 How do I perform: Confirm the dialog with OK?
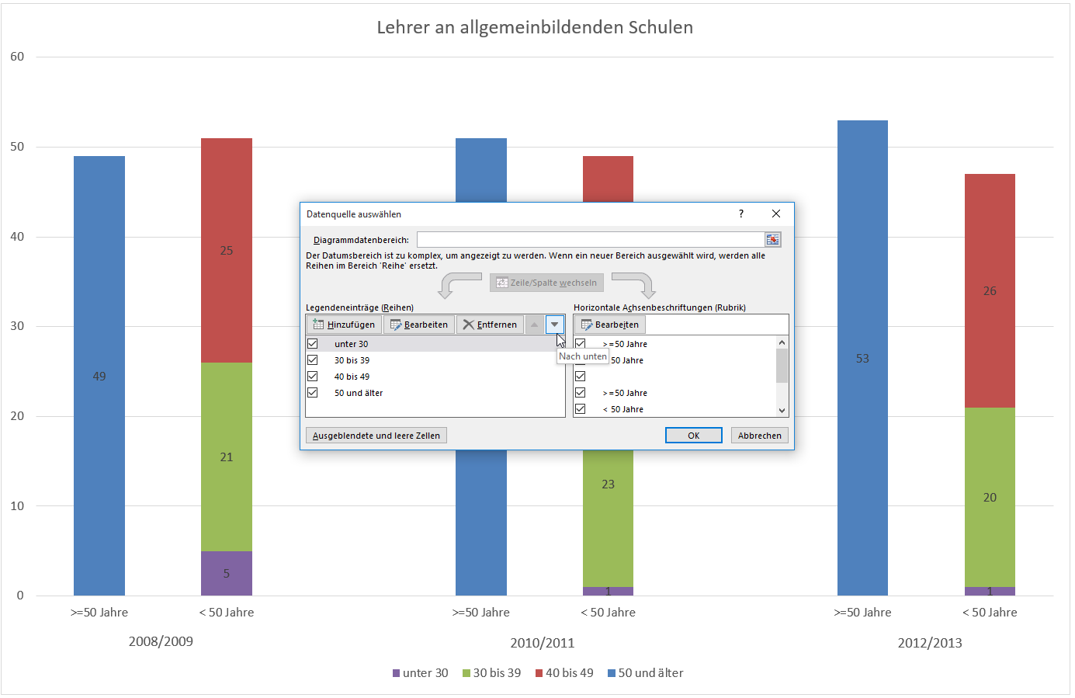tap(694, 436)
